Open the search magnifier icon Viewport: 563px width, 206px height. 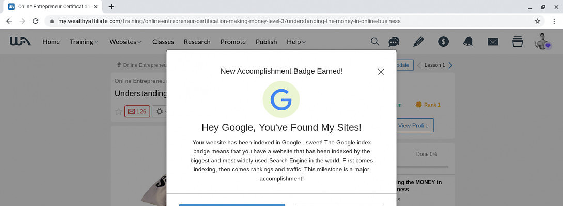(x=375, y=42)
